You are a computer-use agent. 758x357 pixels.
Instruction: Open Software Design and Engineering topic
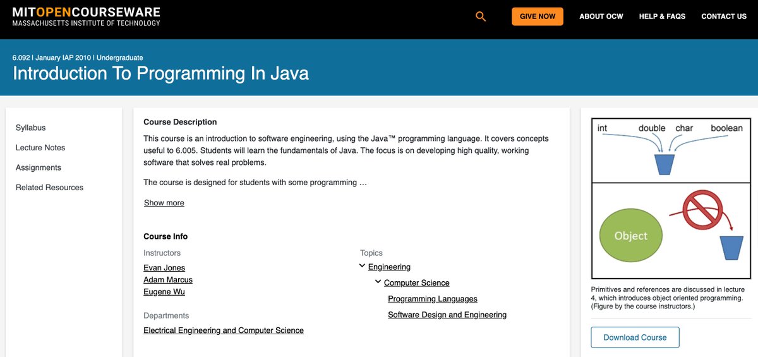tap(447, 315)
